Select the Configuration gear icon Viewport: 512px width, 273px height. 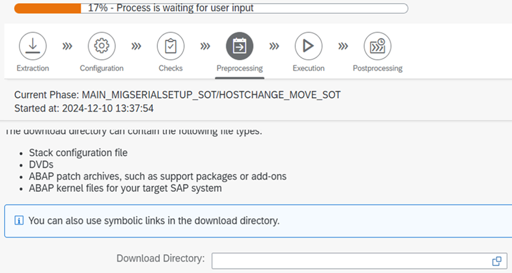pos(102,46)
